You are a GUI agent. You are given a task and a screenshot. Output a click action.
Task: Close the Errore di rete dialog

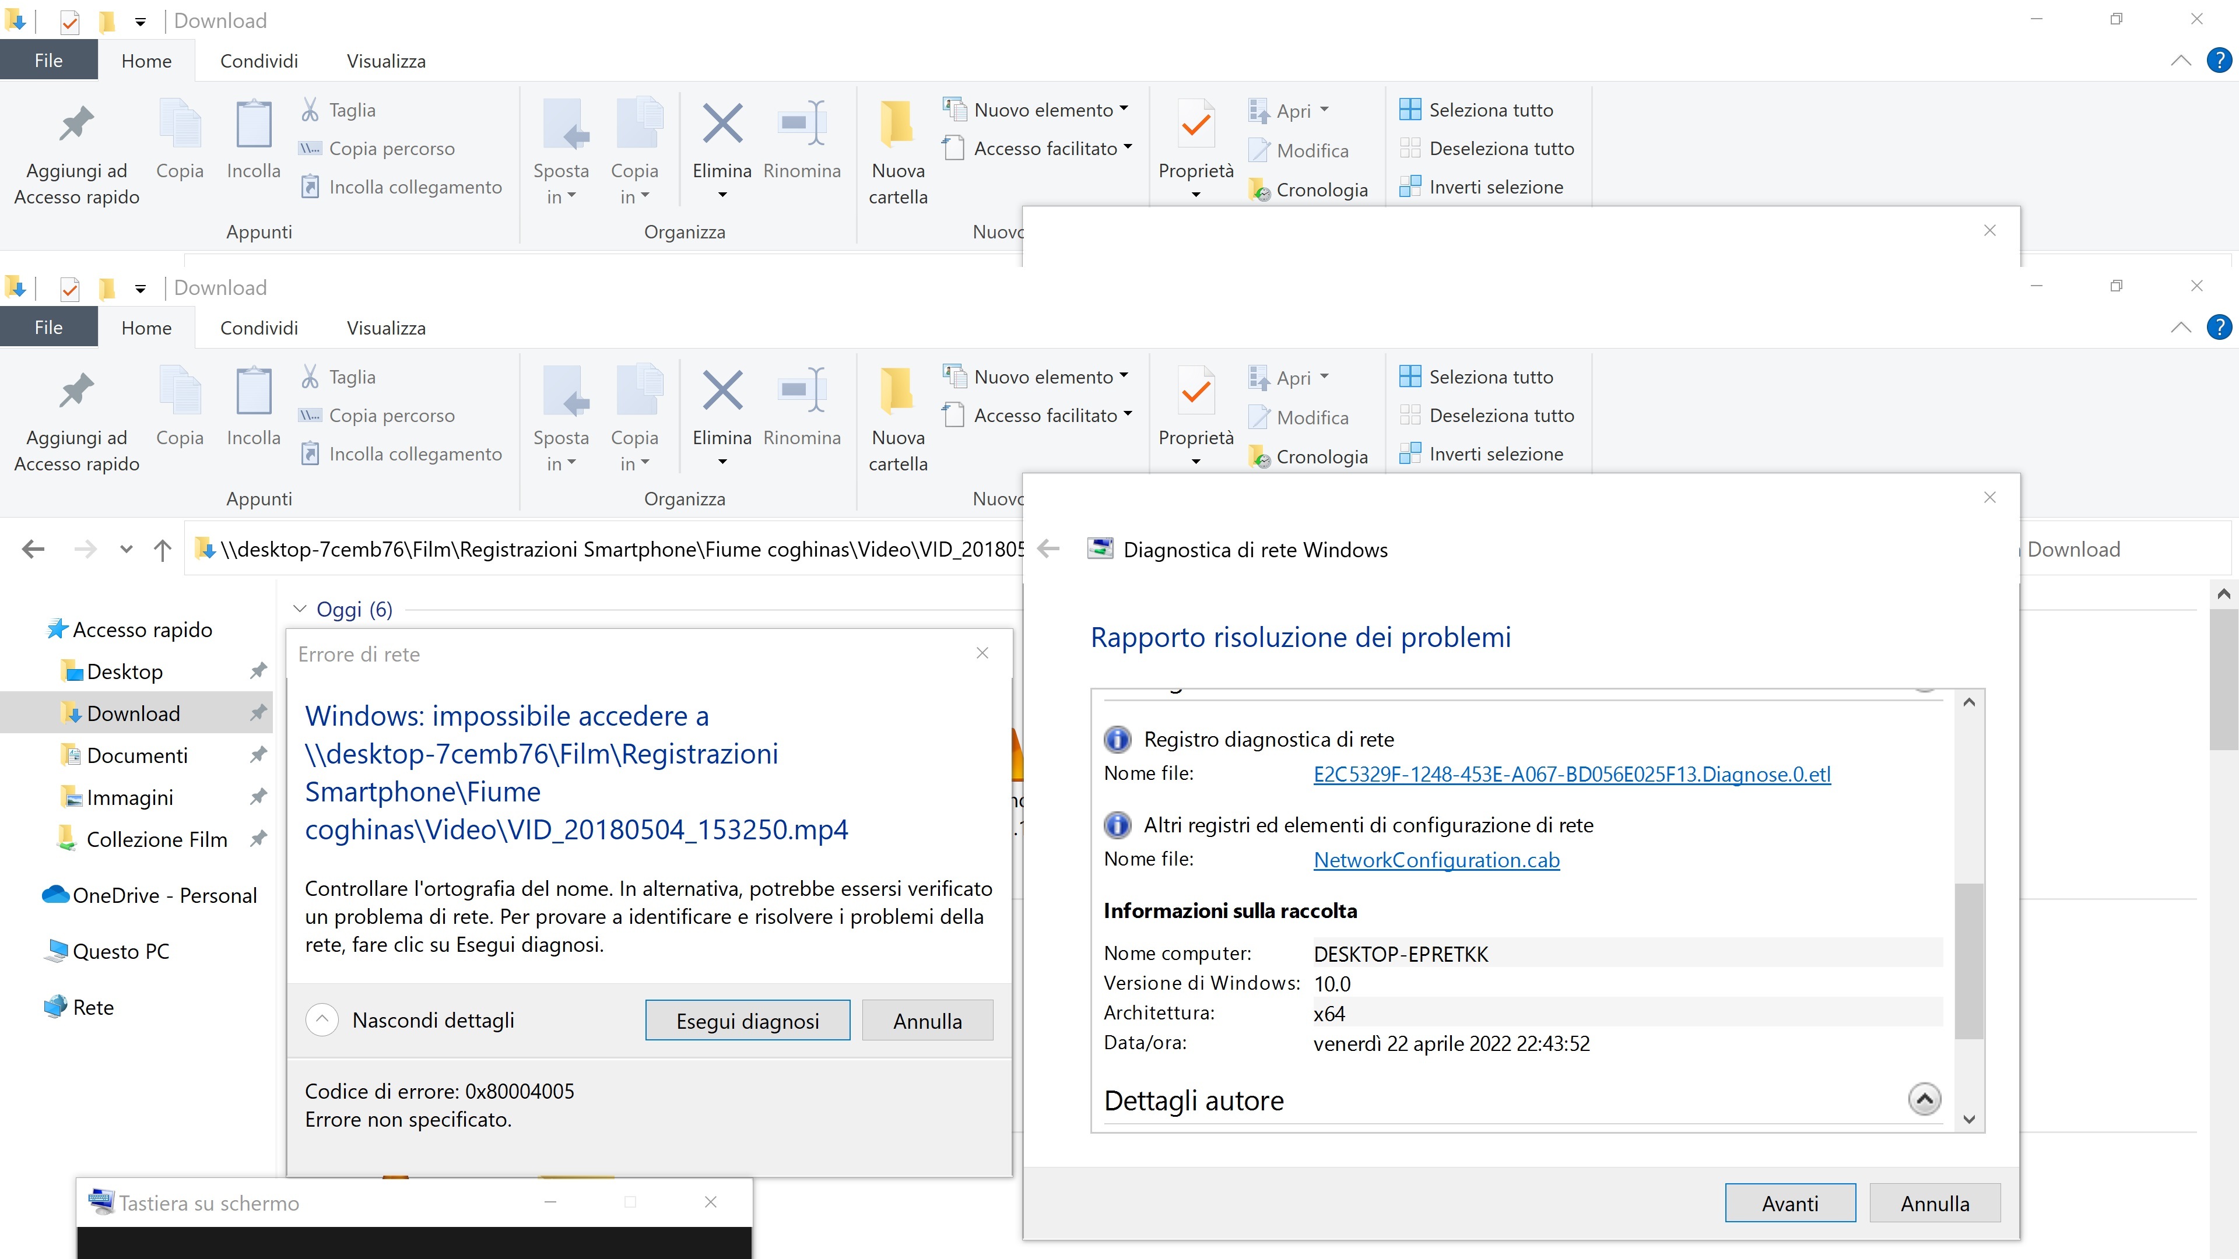click(x=982, y=653)
